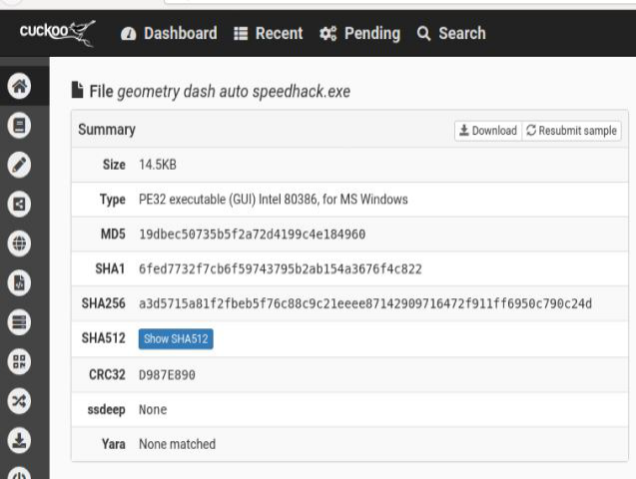
Task: Click the MD5 row label
Action: coord(113,235)
